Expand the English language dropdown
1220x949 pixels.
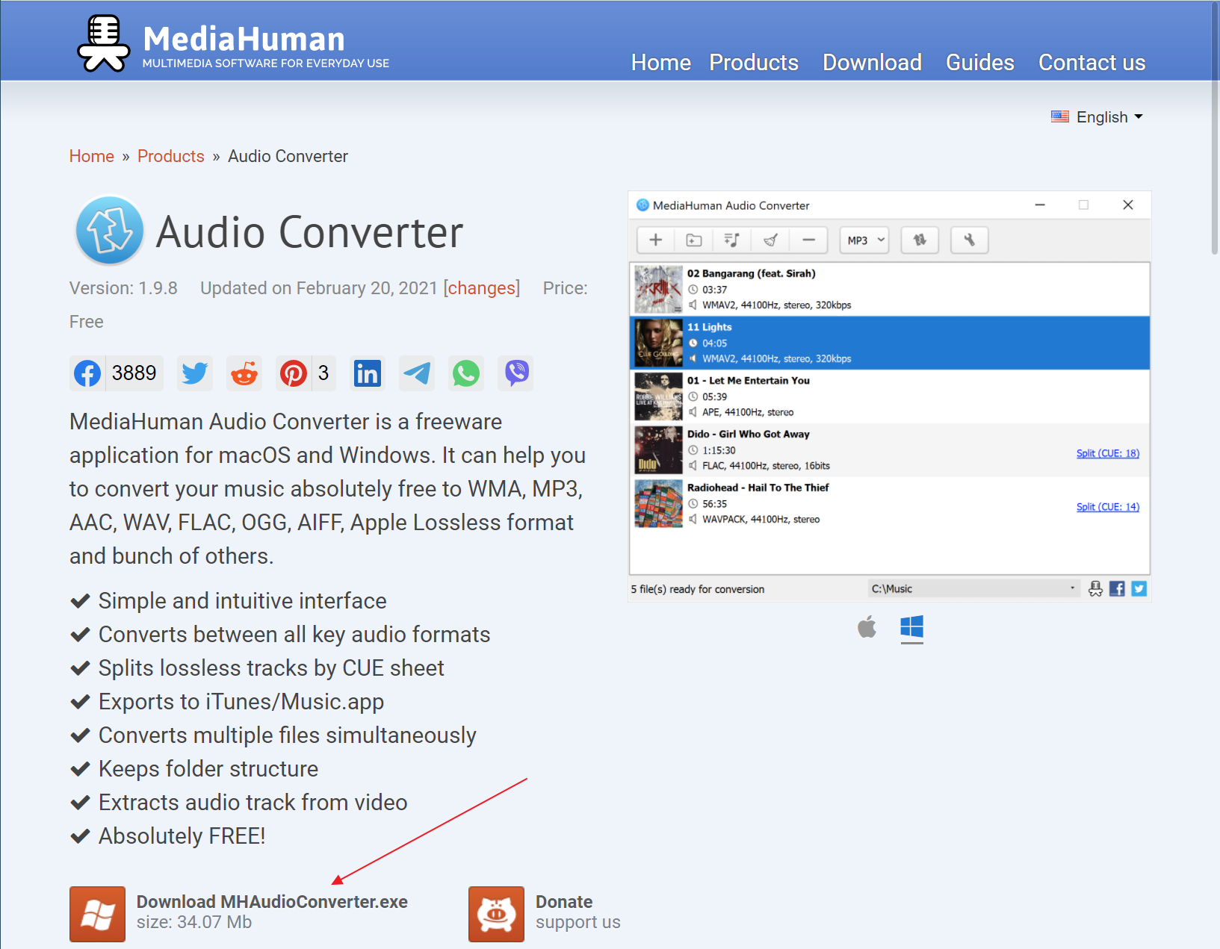1097,117
